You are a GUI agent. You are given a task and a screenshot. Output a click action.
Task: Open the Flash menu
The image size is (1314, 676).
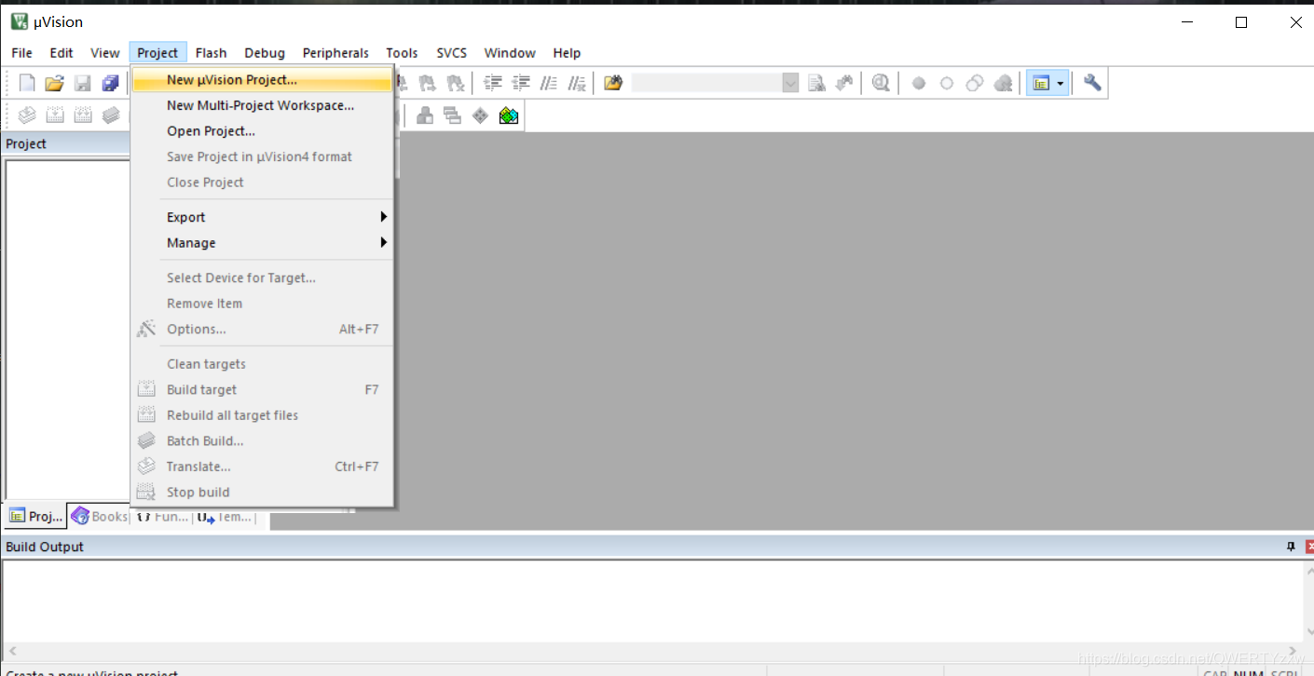tap(211, 53)
